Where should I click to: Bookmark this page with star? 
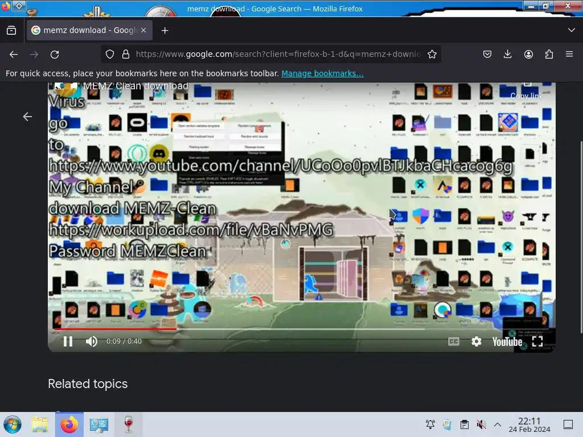tap(432, 54)
